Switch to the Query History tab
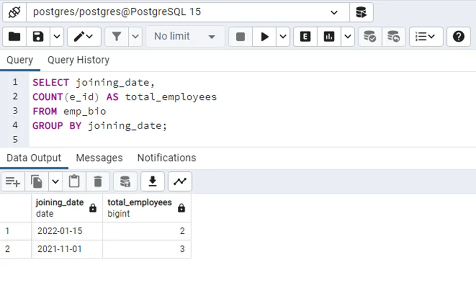The height and width of the screenshot is (288, 476). tap(78, 60)
